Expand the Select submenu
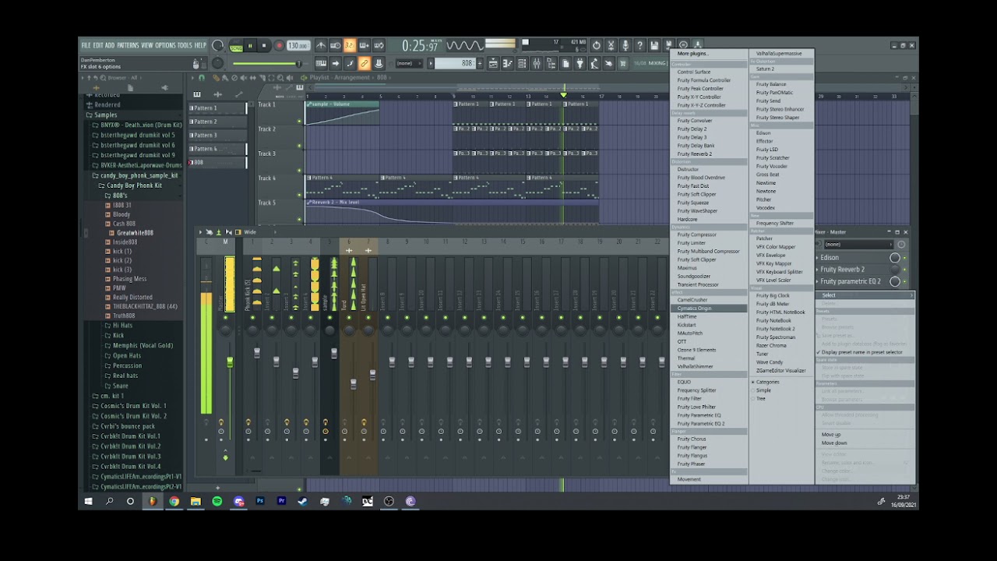Viewport: 997px width, 561px height. [x=865, y=295]
